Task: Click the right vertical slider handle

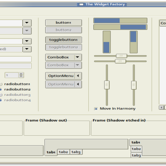Action: click(134, 85)
